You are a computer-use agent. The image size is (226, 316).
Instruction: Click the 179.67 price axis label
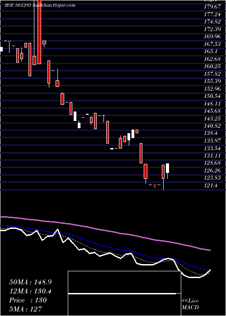click(212, 7)
